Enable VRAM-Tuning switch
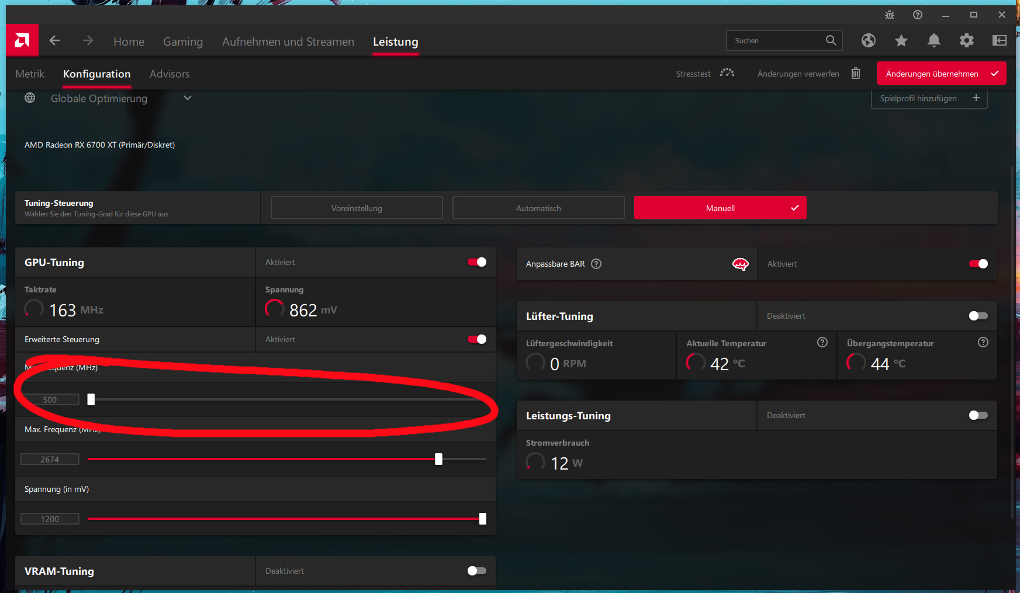 [x=477, y=571]
